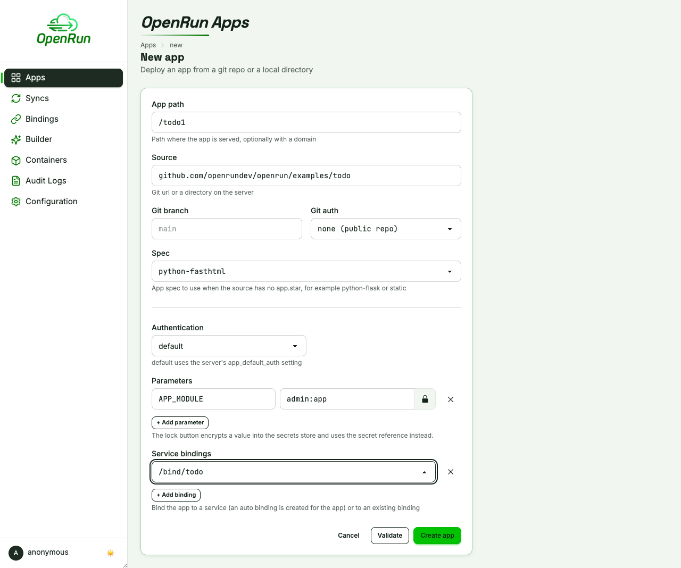The height and width of the screenshot is (568, 681).
Task: Open the Syncs page in the sidebar
Action: pos(63,98)
